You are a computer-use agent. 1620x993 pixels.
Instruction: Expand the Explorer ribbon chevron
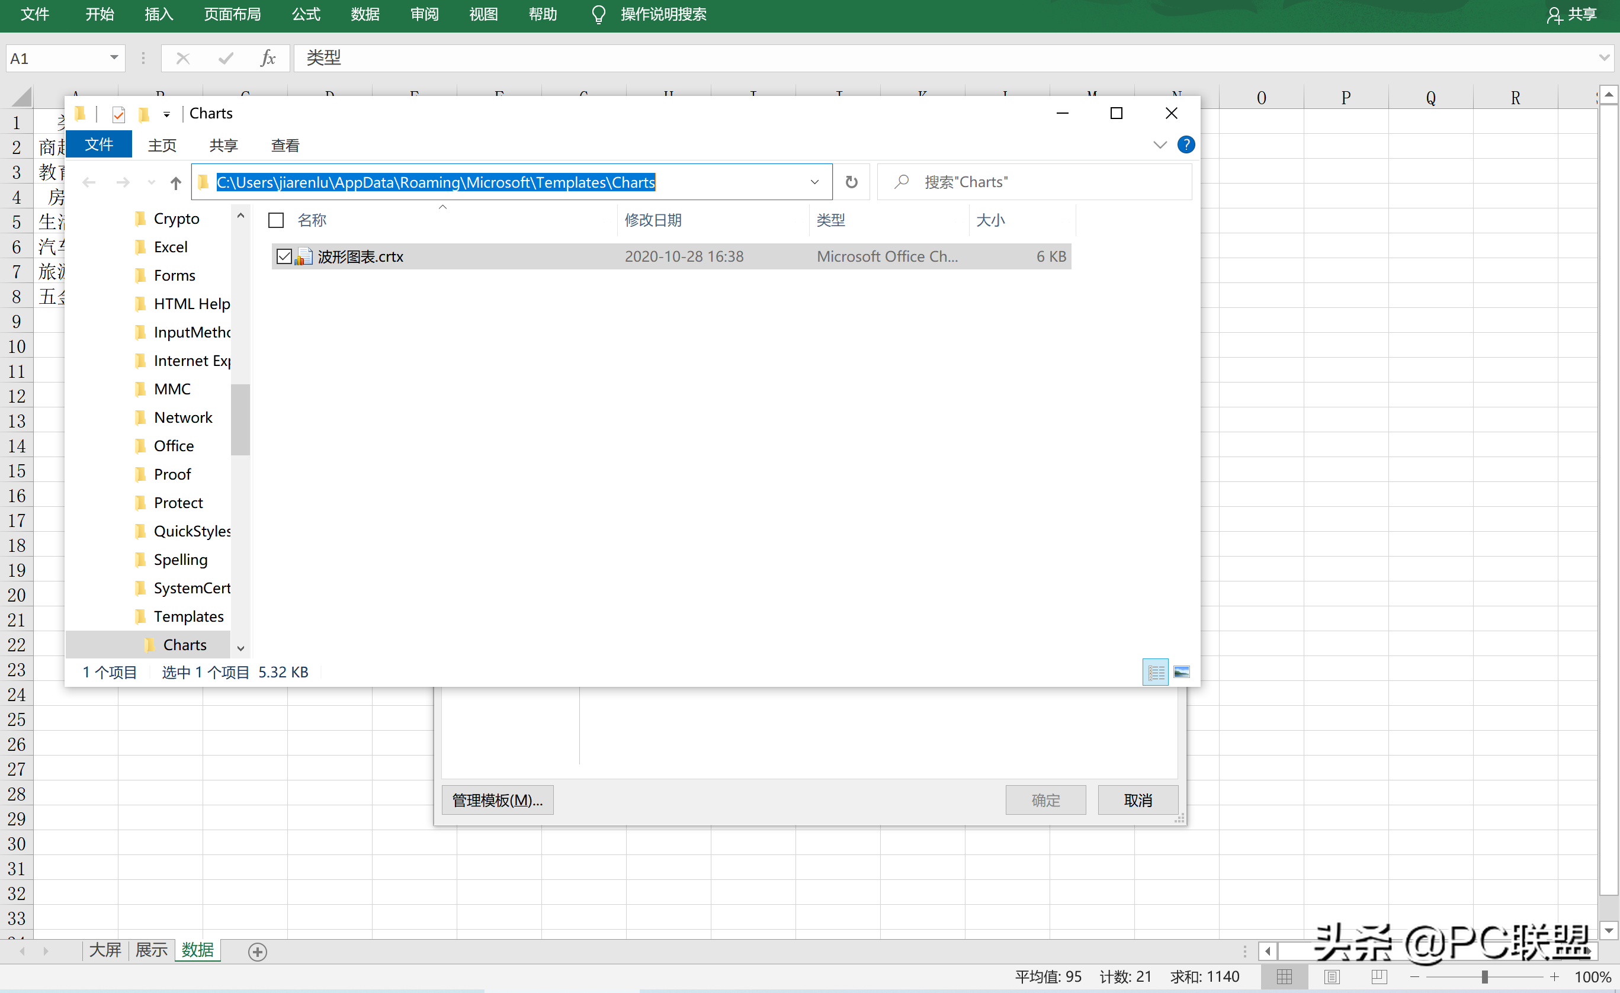[1160, 144]
